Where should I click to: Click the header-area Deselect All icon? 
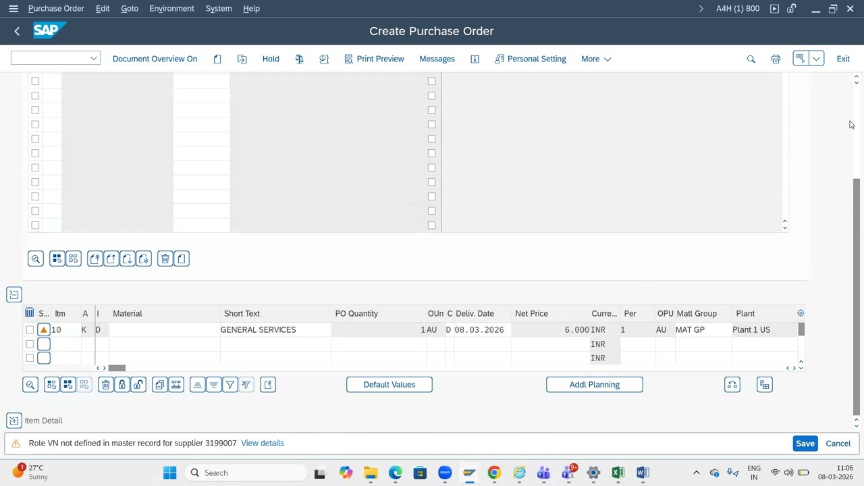tap(73, 259)
